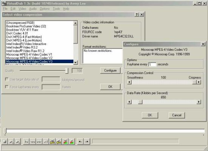Screen dimensions: 208x151
Task: Click the next keyframe key icon
Action: click(59, 142)
